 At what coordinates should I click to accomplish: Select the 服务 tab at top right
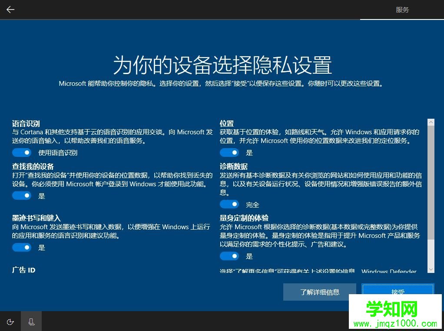tap(402, 10)
